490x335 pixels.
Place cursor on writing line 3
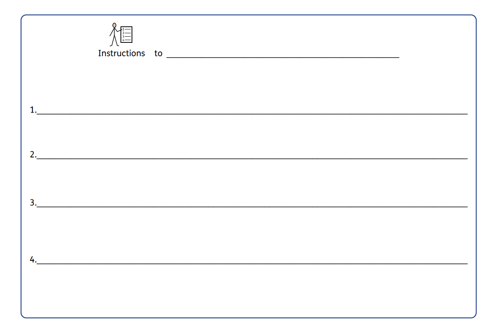tap(252, 206)
